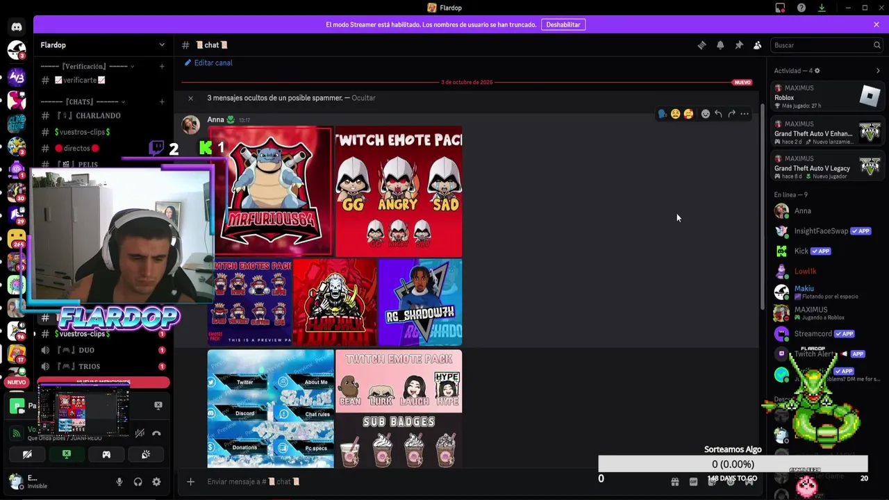Open the RG_SHADOW7H image thumbnail

(x=420, y=302)
